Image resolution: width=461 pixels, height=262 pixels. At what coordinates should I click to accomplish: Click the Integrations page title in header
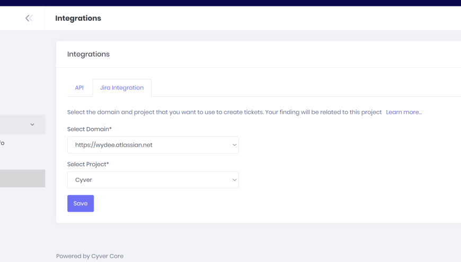pos(78,19)
